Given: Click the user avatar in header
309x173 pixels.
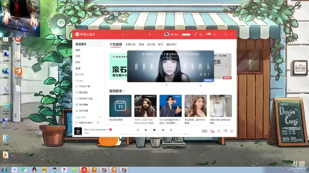Looking at the screenshot, I should click(x=166, y=35).
